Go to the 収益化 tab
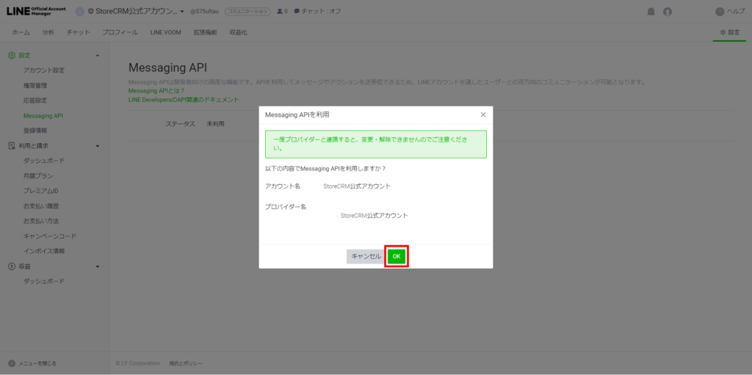752x375 pixels. click(239, 32)
